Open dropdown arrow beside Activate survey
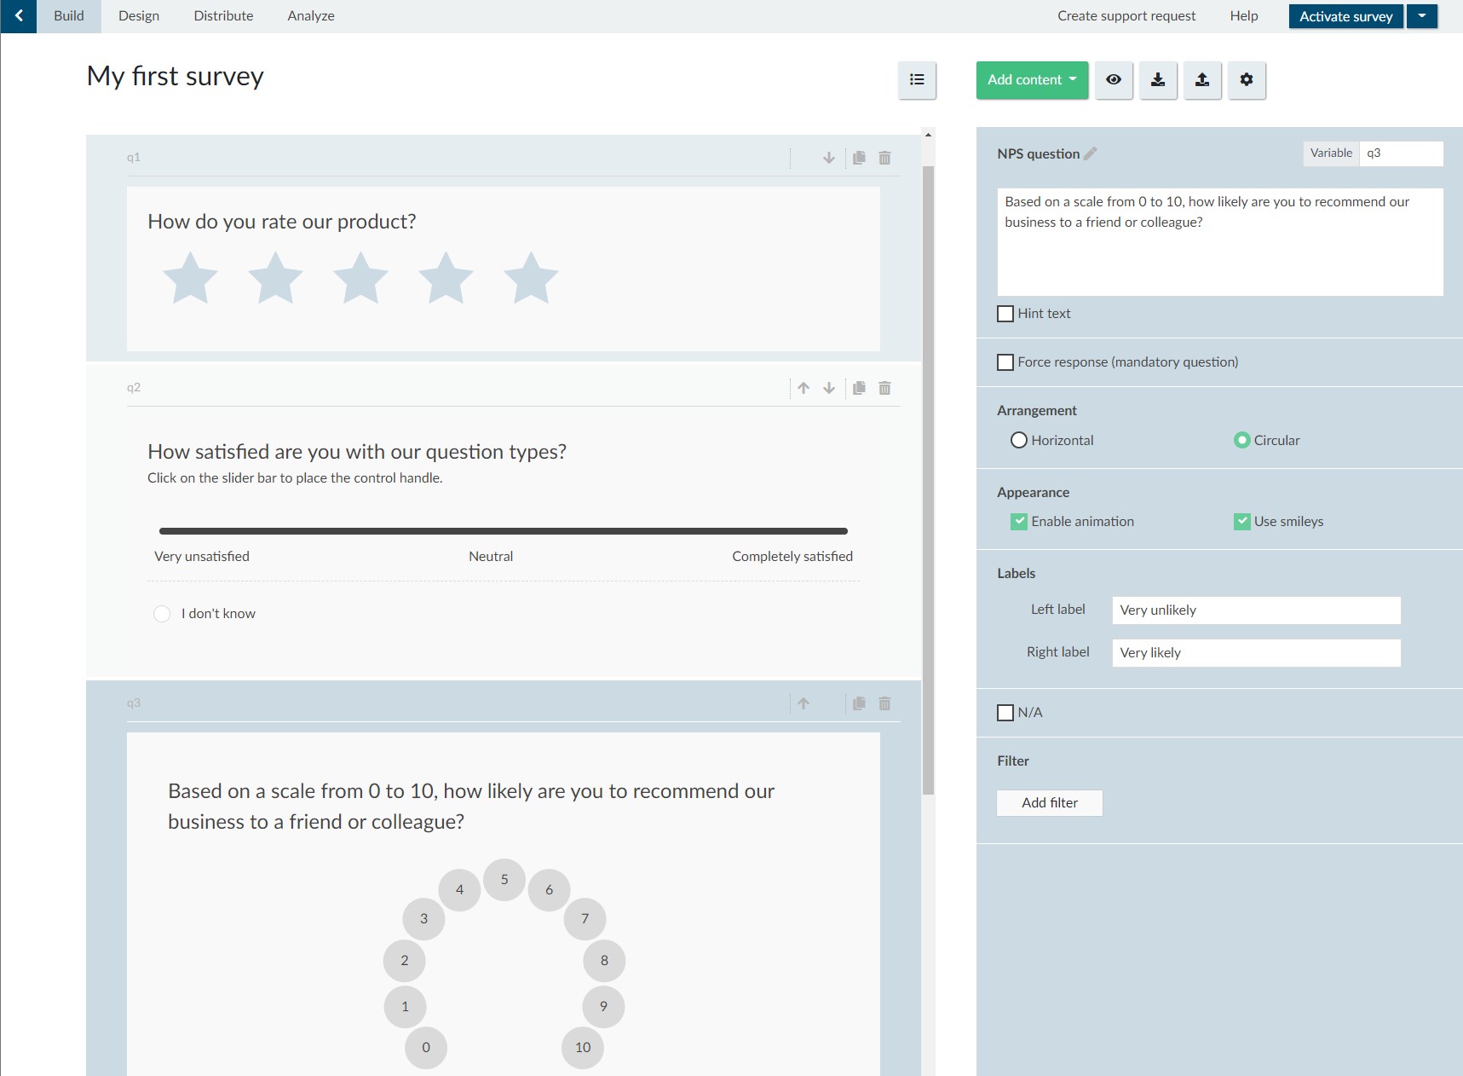The image size is (1463, 1076). 1422,16
